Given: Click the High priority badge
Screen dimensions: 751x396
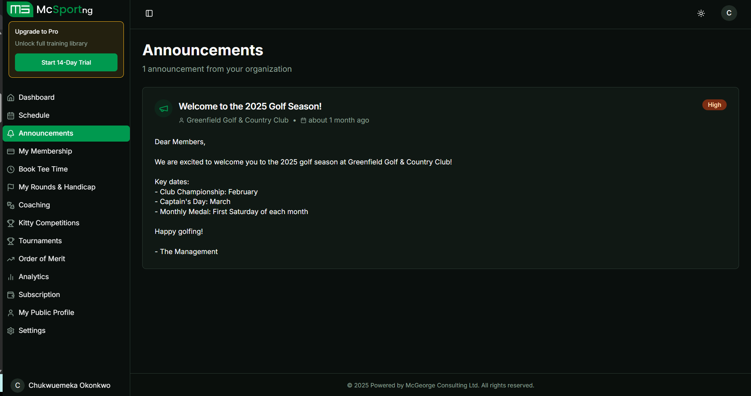Looking at the screenshot, I should (714, 105).
